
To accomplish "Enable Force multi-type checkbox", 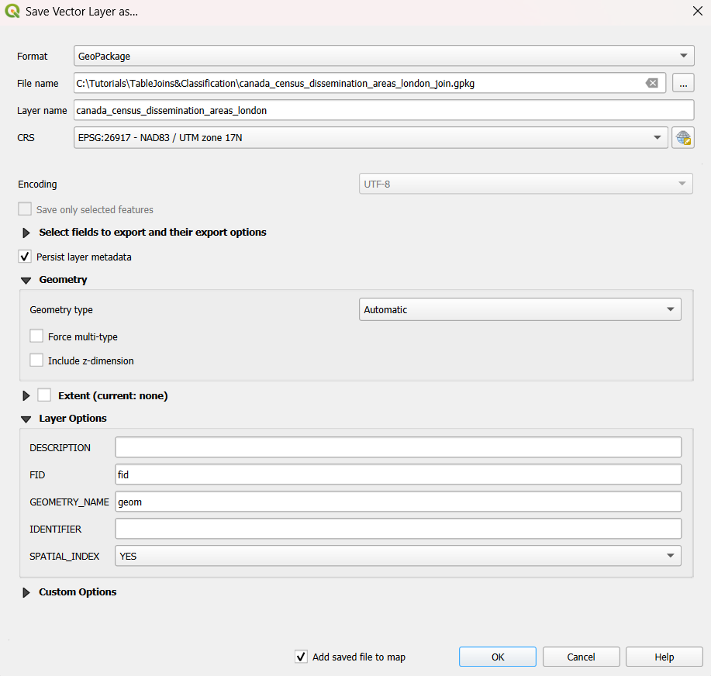I will [36, 336].
